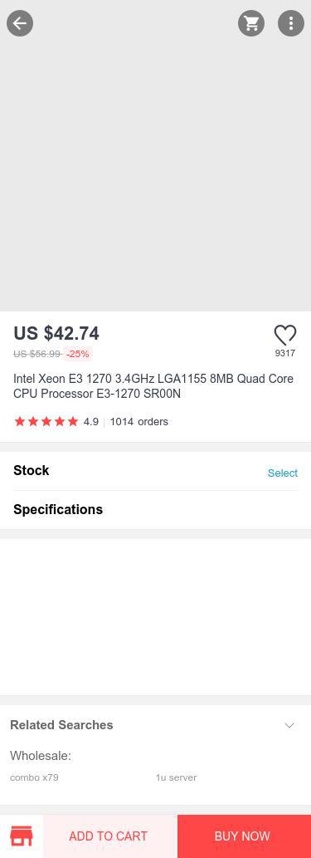Tap the back arrow icon
311x858 pixels.
tap(20, 23)
